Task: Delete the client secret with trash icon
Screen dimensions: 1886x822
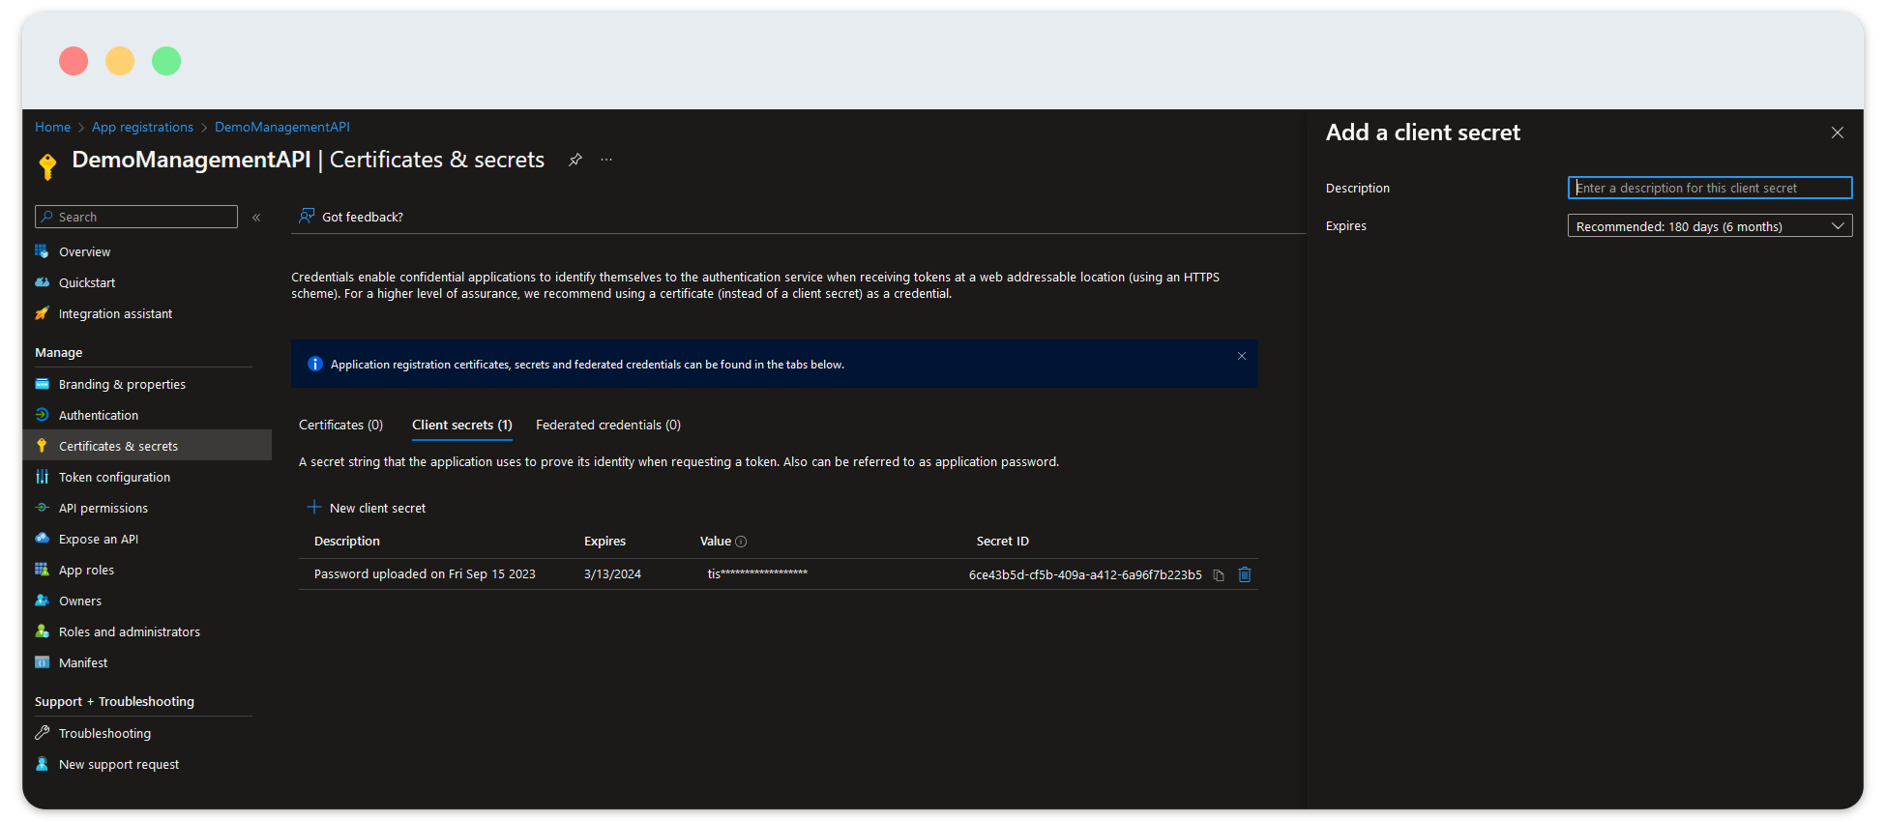Action: click(x=1245, y=574)
